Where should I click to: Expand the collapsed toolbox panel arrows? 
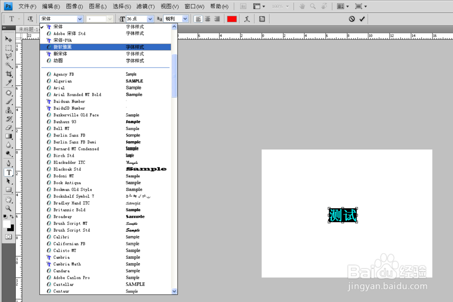coord(4,28)
